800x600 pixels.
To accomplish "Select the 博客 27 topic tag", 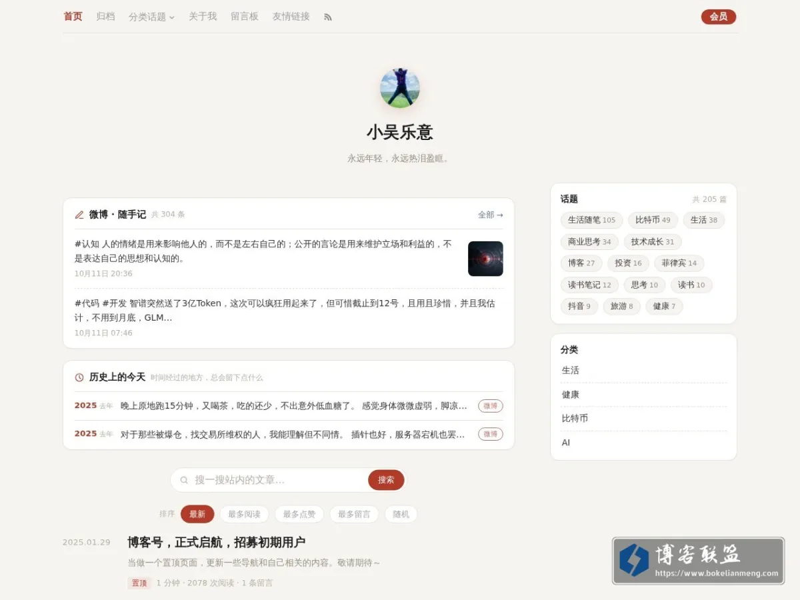I will 581,263.
